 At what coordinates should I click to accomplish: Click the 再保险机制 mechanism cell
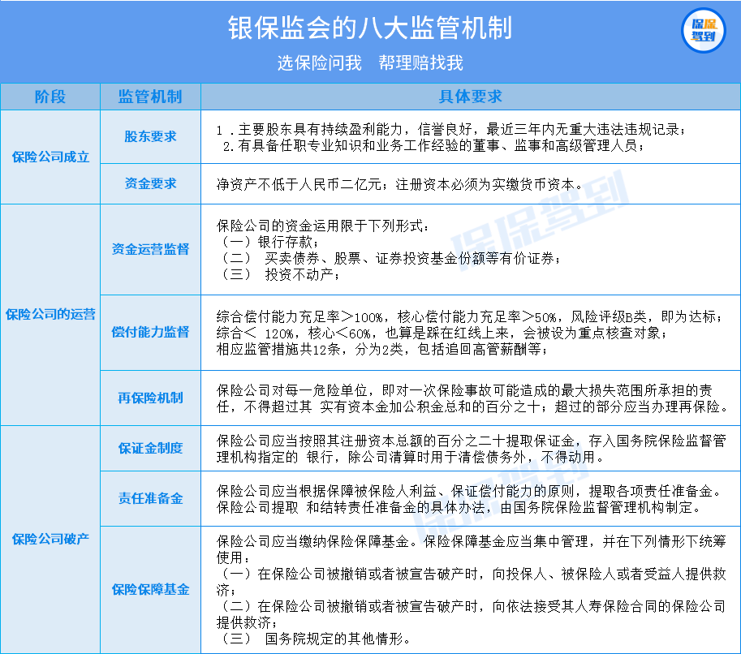[150, 398]
